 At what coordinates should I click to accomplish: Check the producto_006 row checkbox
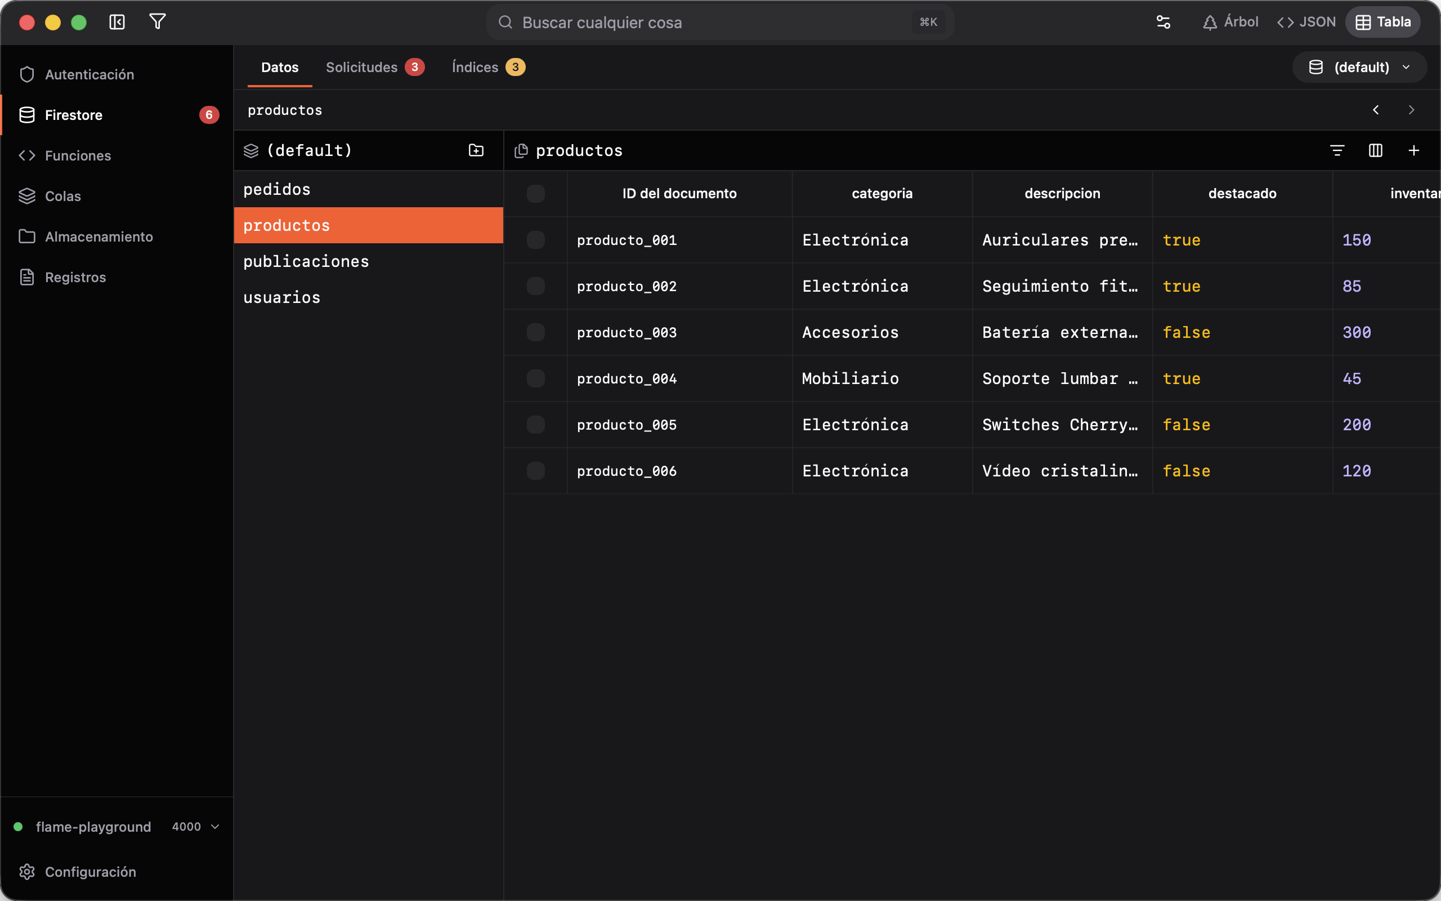pos(536,471)
